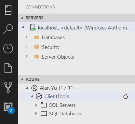Collapse the localhost server node

click(23, 27)
